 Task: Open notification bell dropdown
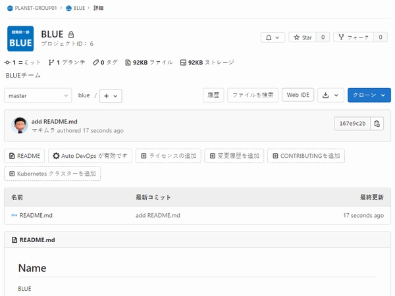click(273, 37)
